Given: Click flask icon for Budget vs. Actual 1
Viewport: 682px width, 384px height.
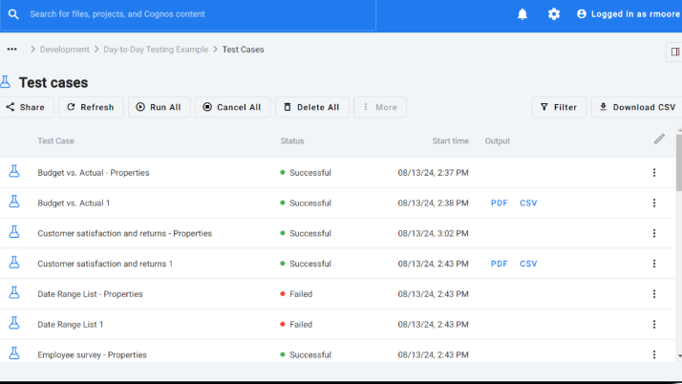Looking at the screenshot, I should coord(14,202).
